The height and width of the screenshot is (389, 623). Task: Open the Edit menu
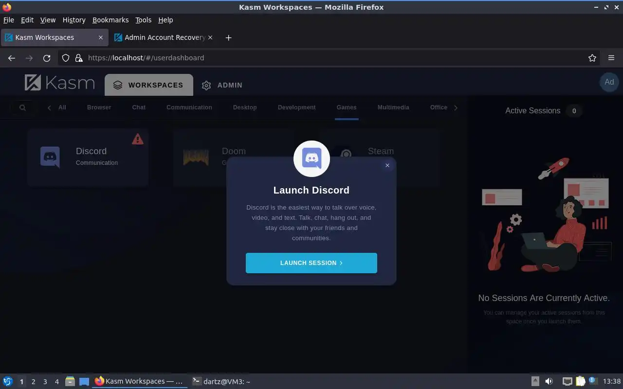[27, 20]
